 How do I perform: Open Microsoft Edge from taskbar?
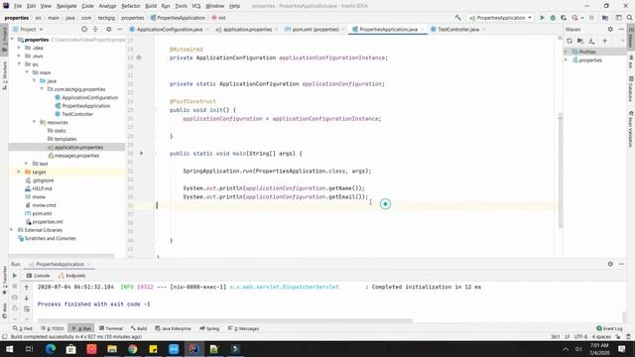coord(51,348)
